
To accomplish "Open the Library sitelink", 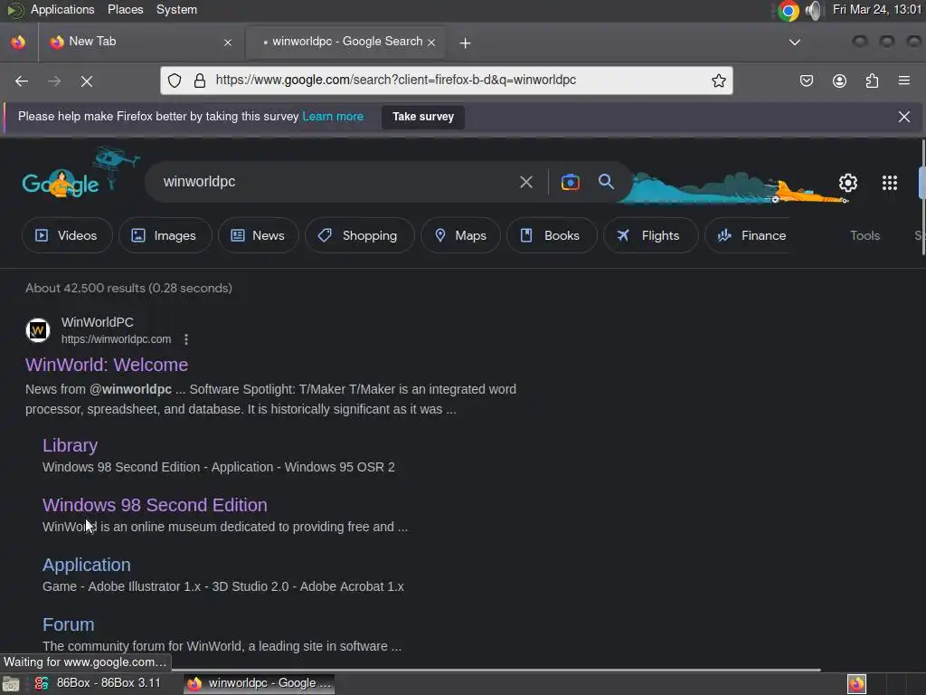I will point(71,445).
